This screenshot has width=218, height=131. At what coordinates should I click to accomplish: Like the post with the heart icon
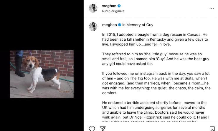92,129
